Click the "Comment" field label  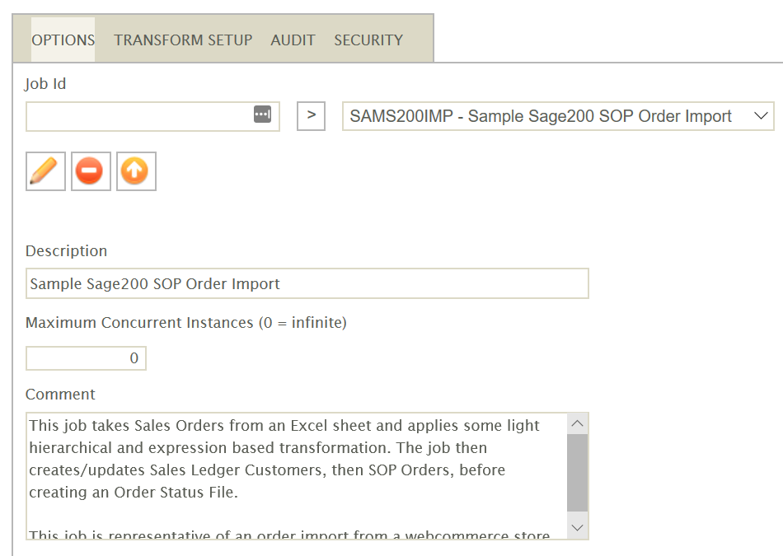pyautogui.click(x=60, y=395)
